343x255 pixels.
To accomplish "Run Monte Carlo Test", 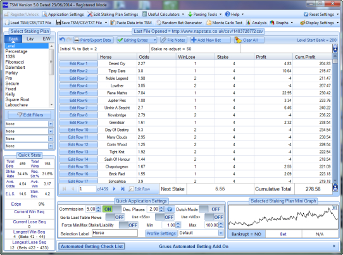I will click(x=225, y=23).
